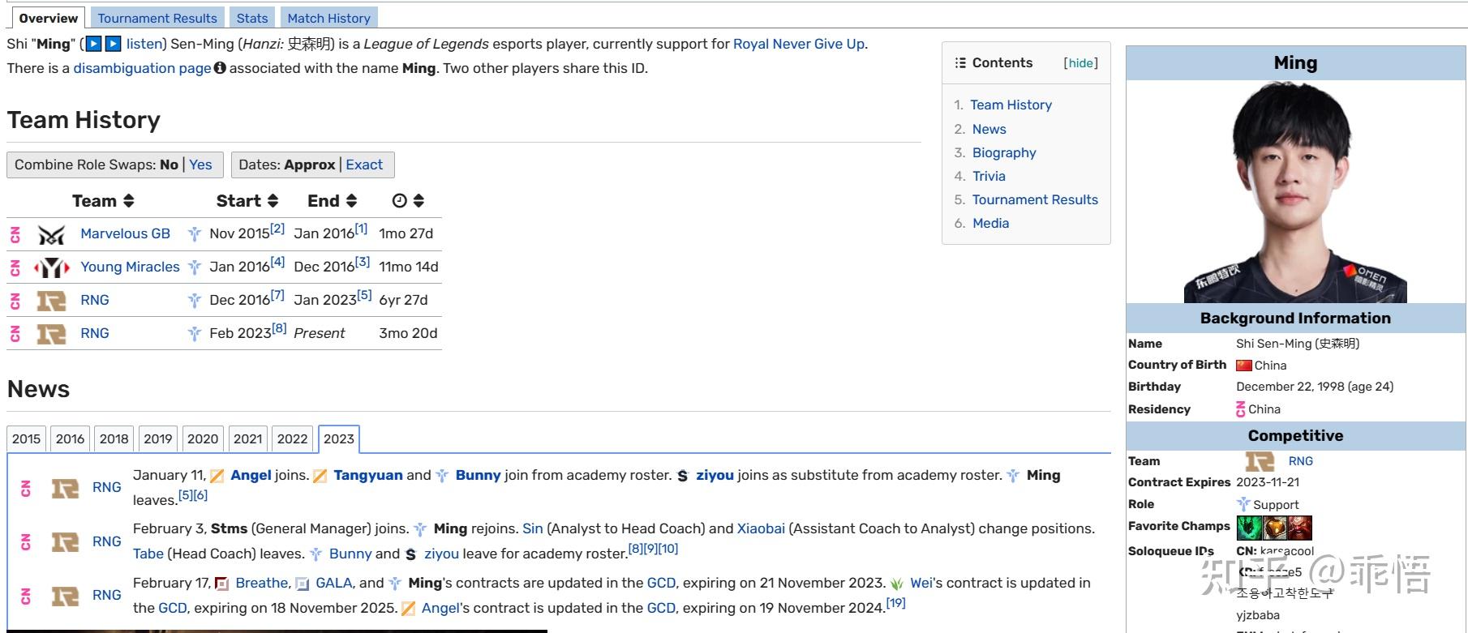Select the 2022 news tab
1468x633 pixels.
292,438
